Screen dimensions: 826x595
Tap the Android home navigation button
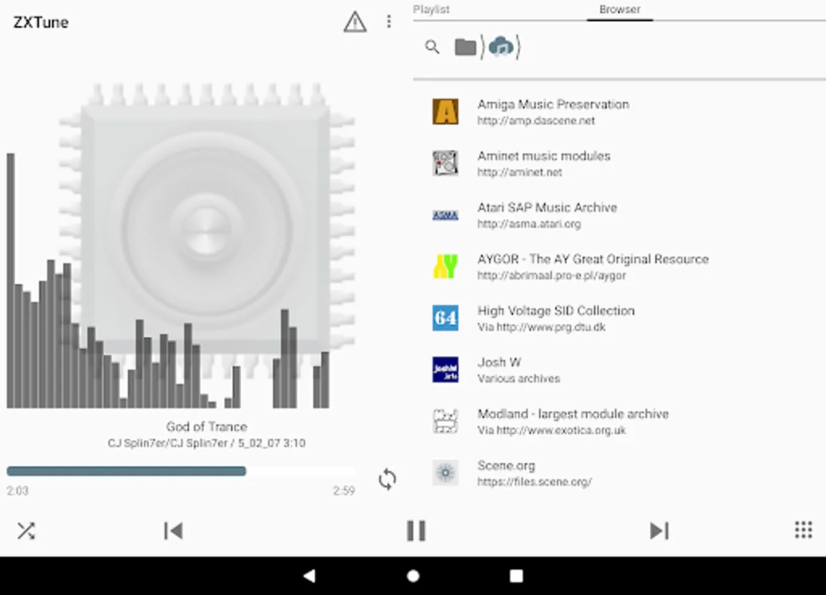tap(413, 576)
